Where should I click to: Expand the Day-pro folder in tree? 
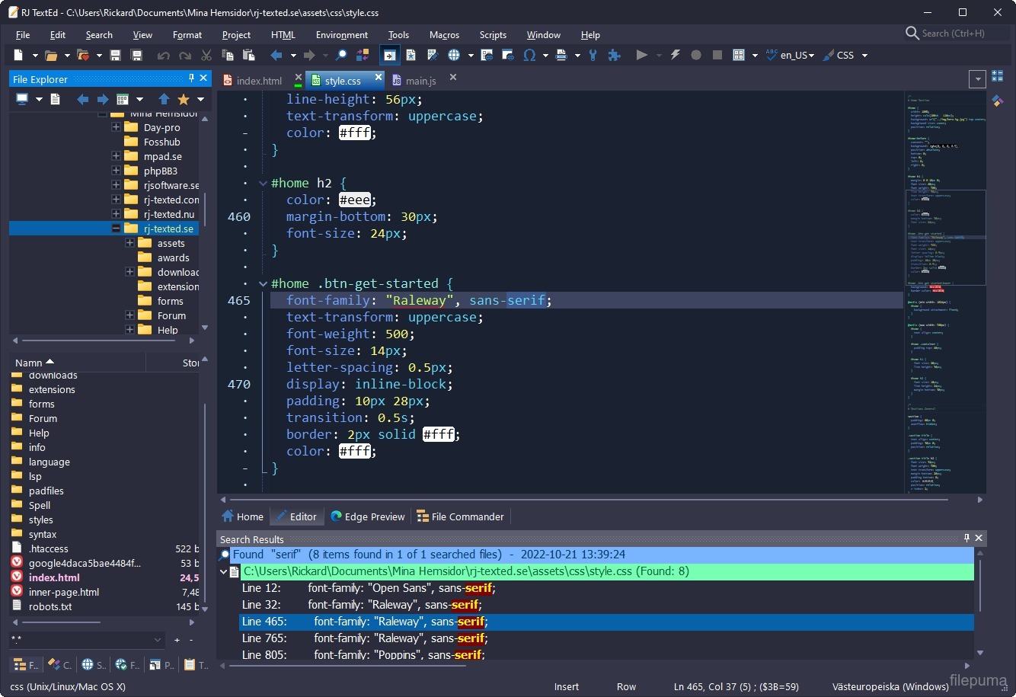[x=116, y=128]
